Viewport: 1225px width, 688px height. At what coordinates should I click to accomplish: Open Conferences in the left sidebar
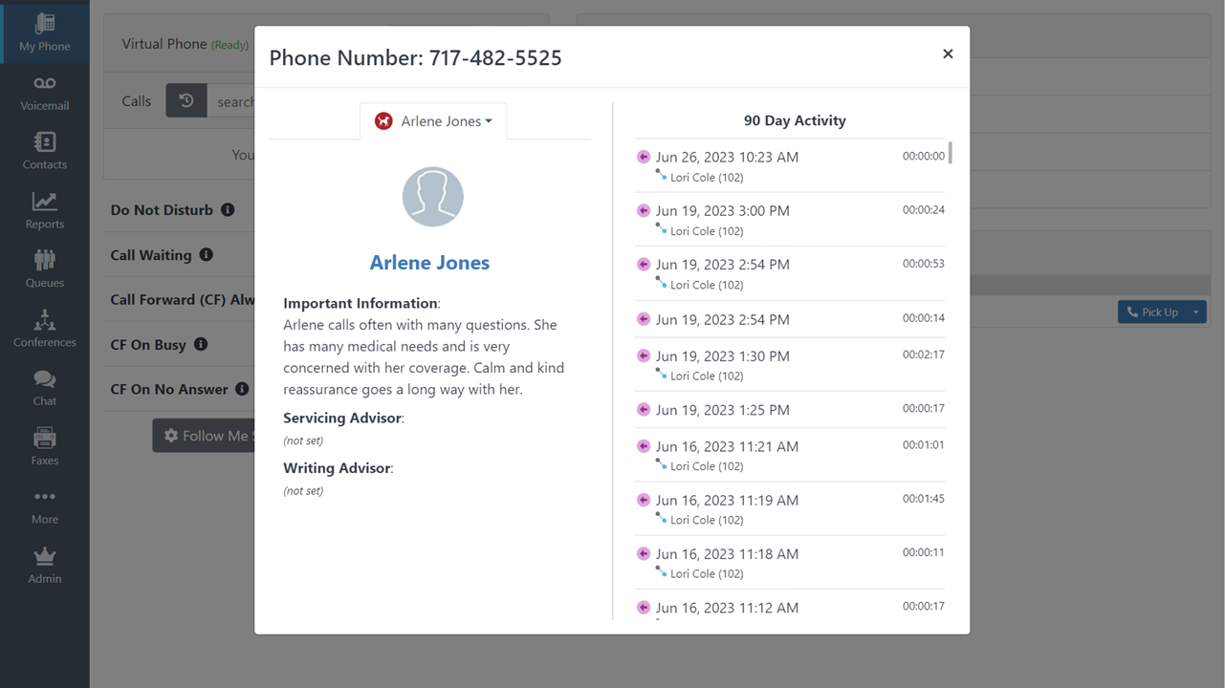pyautogui.click(x=44, y=330)
